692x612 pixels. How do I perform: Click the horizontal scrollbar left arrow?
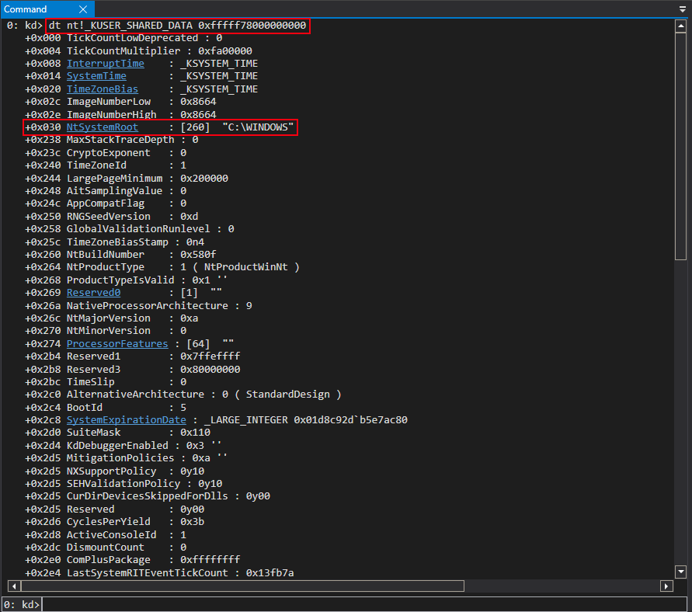12,585
